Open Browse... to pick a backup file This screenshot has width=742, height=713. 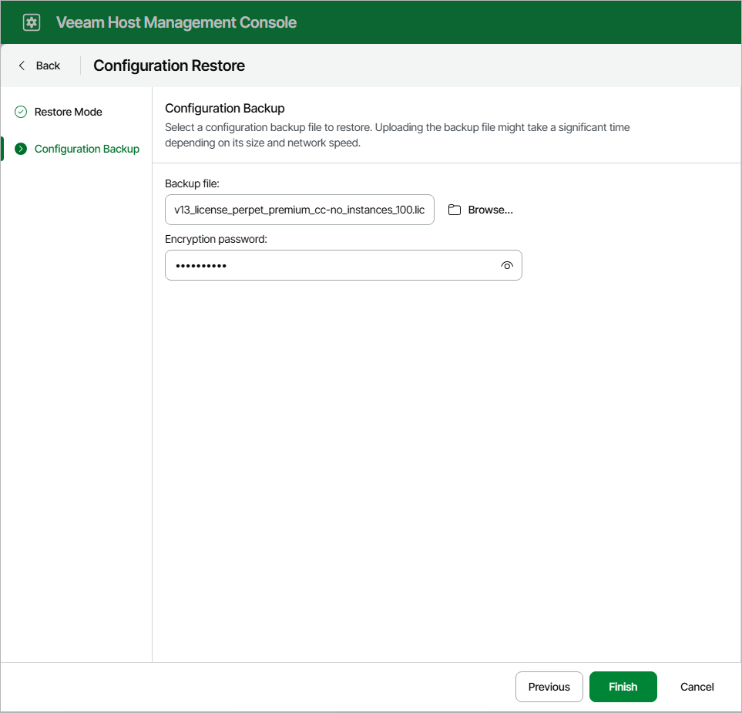pos(480,209)
